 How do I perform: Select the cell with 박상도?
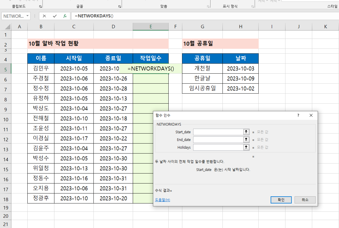click(41, 108)
